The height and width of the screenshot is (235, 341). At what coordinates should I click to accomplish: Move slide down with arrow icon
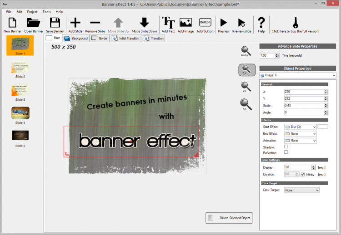coord(144,23)
